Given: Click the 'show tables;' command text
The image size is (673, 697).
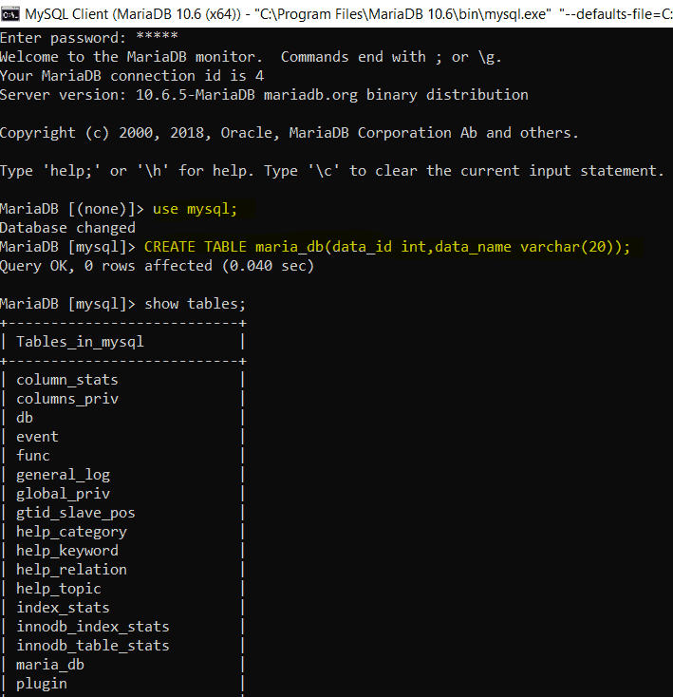Looking at the screenshot, I should tap(195, 304).
